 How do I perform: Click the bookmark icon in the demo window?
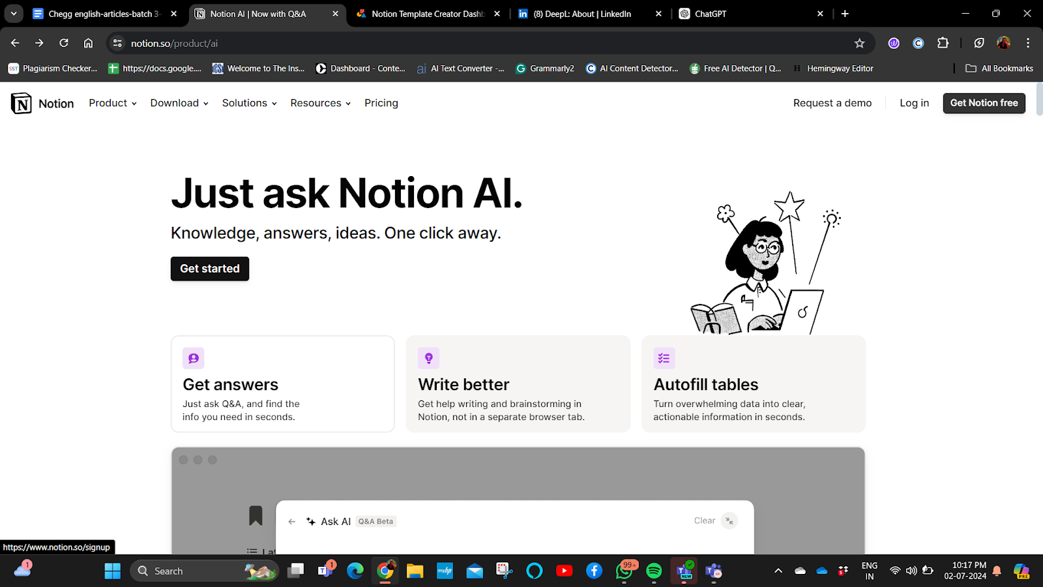256,515
